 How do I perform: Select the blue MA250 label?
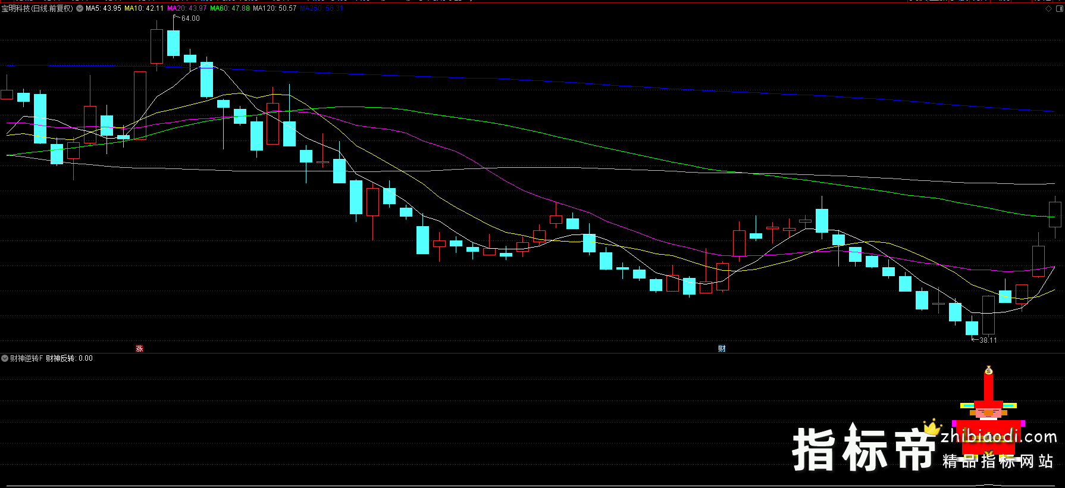tap(321, 8)
